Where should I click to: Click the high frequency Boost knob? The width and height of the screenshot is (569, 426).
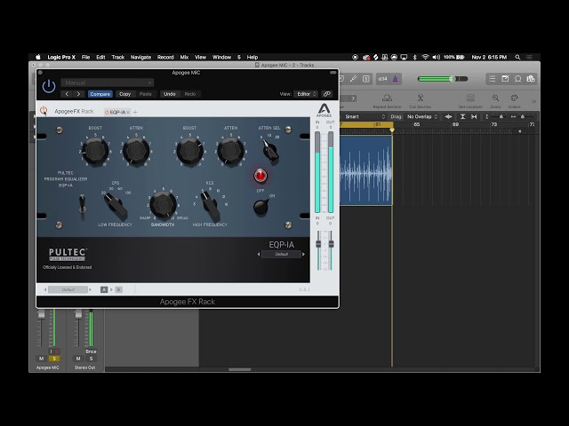point(189,151)
